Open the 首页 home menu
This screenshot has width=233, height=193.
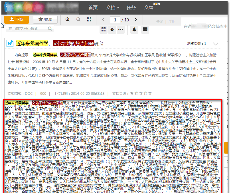point(93,7)
